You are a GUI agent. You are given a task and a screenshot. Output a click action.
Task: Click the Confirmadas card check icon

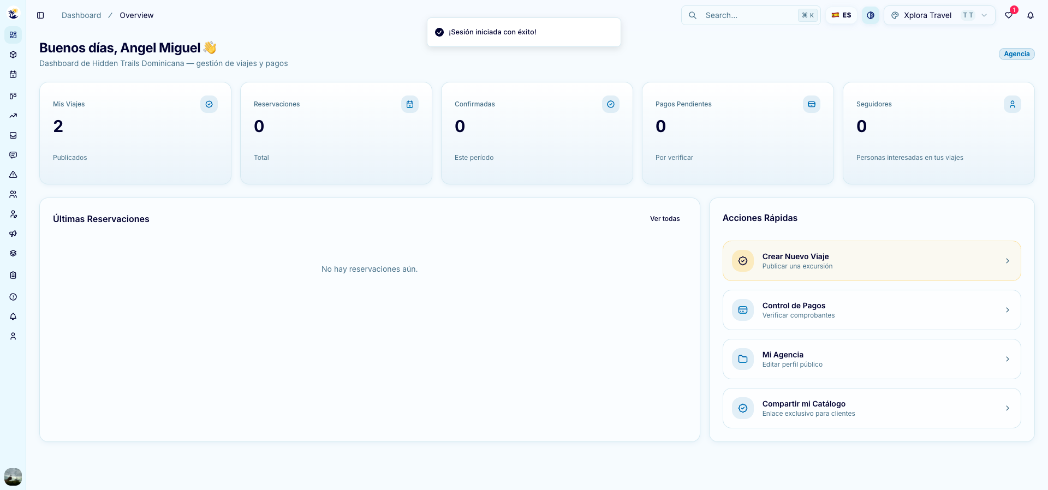click(611, 104)
